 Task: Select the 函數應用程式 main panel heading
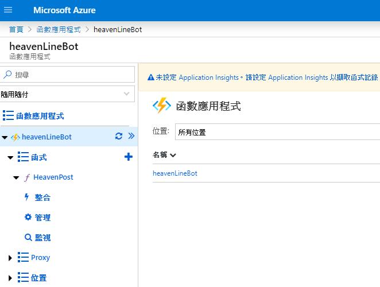tap(208, 106)
